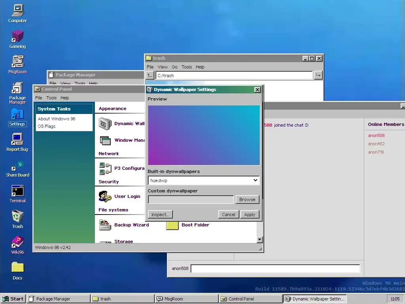Viewport: 405px width, 304px height.
Task: Launch the Terminal desktop icon
Action: click(17, 194)
